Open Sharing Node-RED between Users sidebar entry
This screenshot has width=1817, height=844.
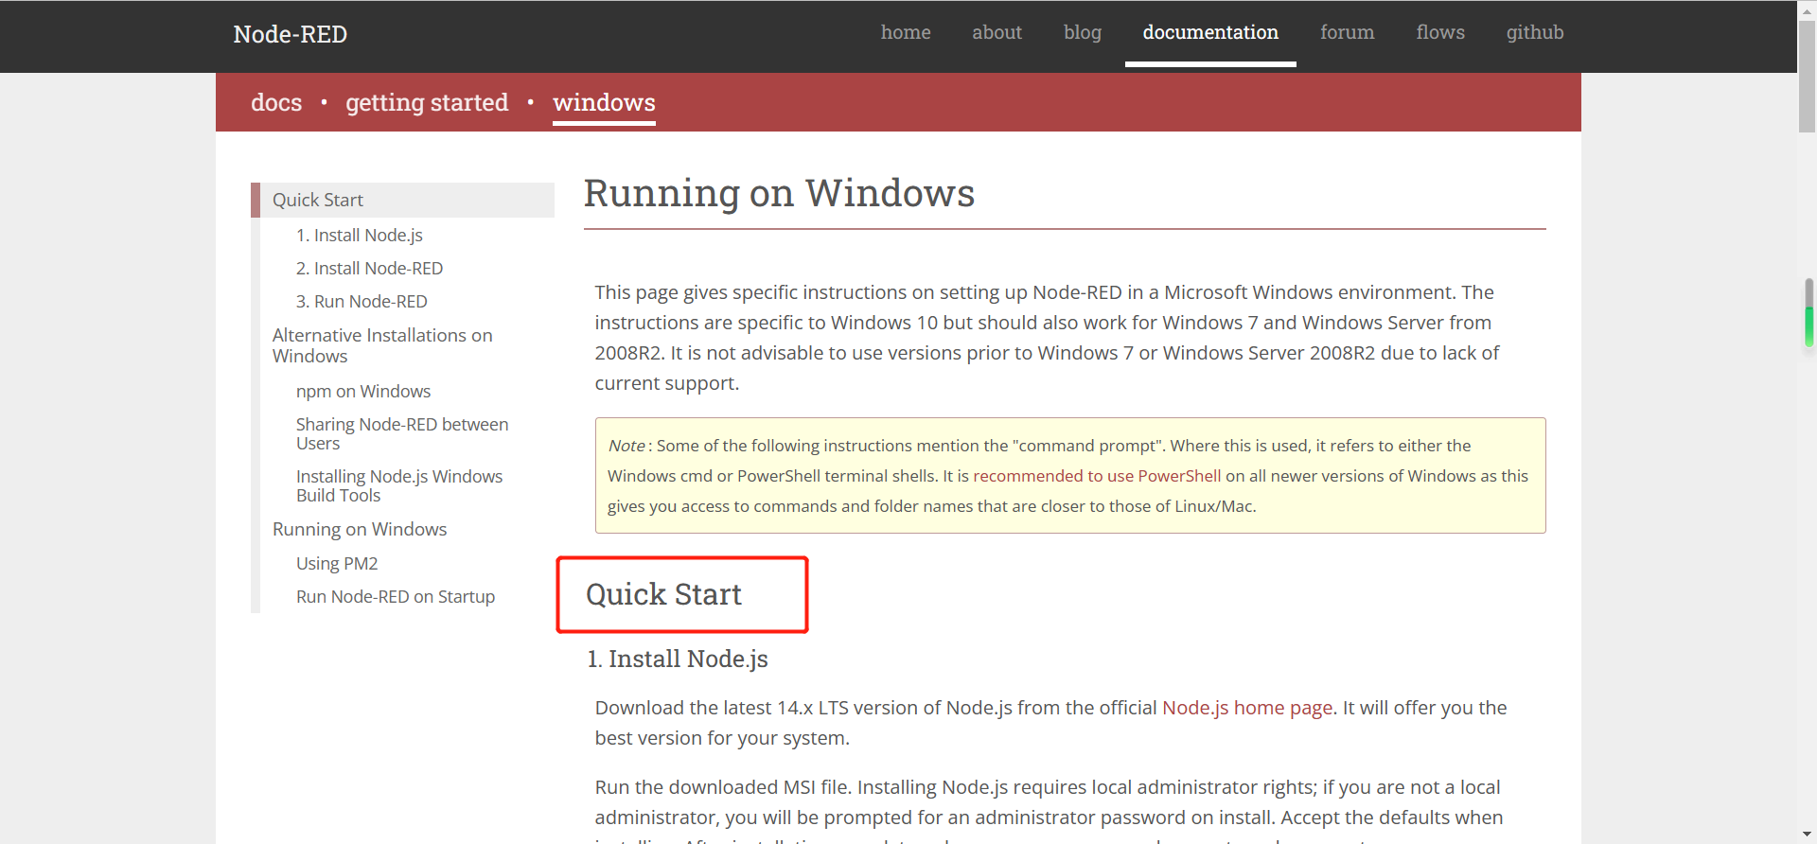402,433
